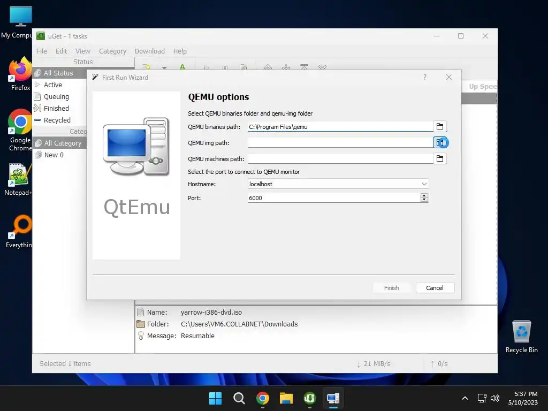This screenshot has width=548, height=411.
Task: Click the wizard's question mark help button
Action: (x=425, y=77)
